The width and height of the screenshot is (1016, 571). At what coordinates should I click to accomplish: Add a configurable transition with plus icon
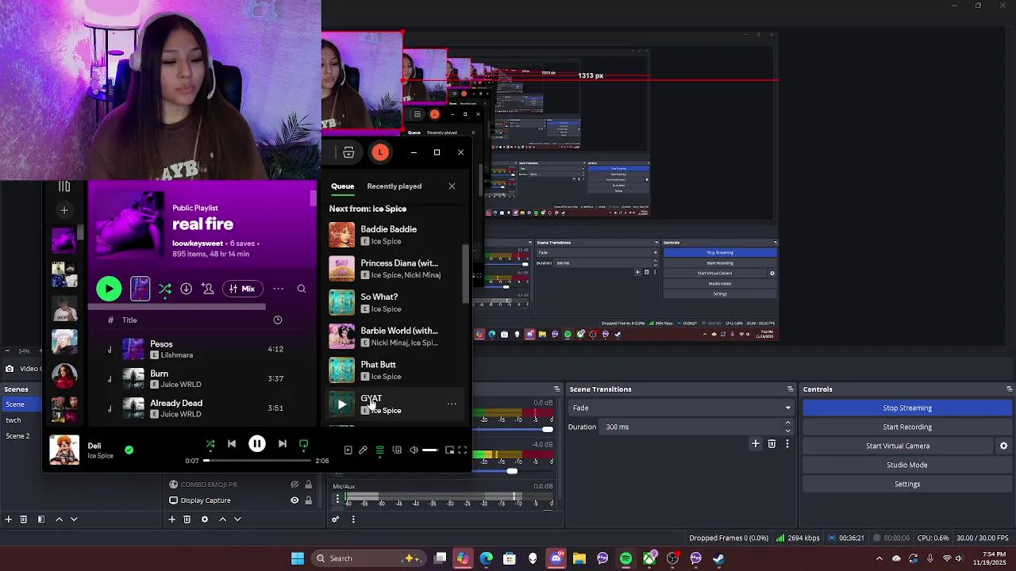pyautogui.click(x=756, y=444)
